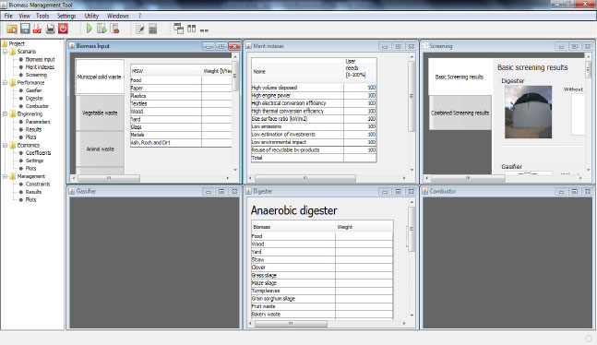This screenshot has width=597, height=345.
Task: Click the Project root folder icon
Action: click(5, 43)
